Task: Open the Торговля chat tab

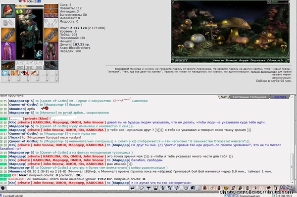Action: tap(279, 97)
